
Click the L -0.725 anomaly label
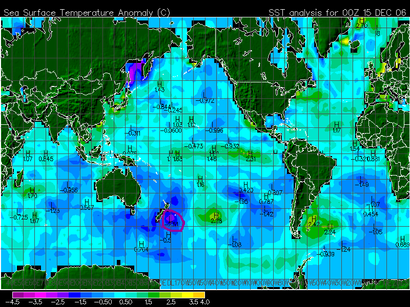pyautogui.click(x=18, y=214)
